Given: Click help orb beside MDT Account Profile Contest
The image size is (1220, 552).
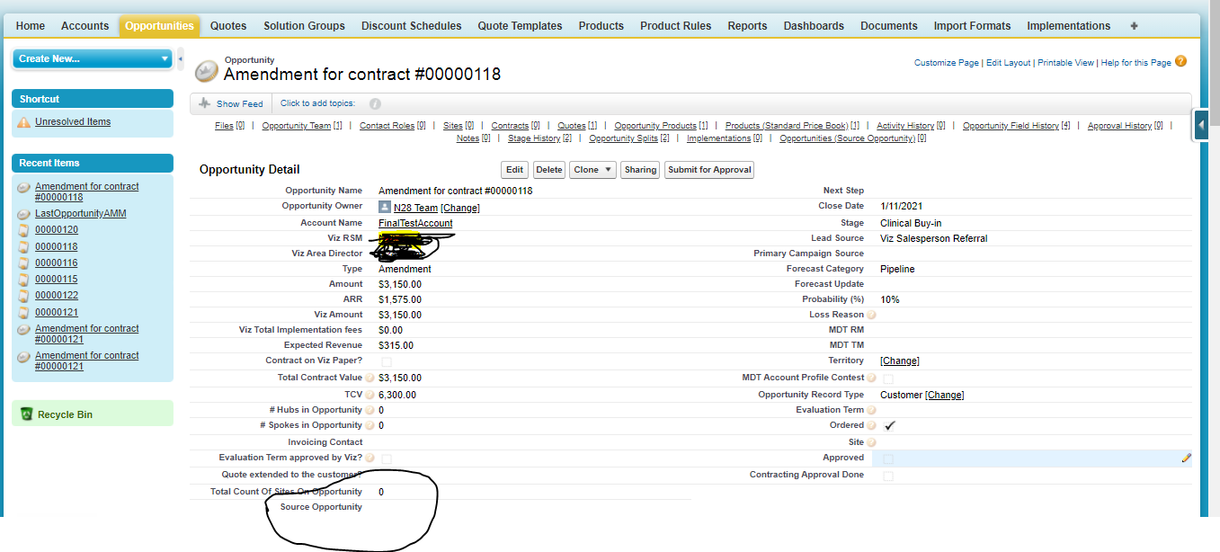Looking at the screenshot, I should [x=871, y=378].
